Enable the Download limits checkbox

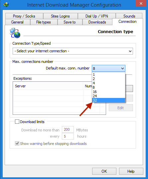coord(17,122)
